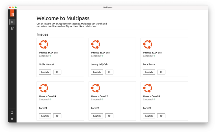
Task: Click verified badge on Ubuntu 20.04 LTS card
Action: click(x=154, y=56)
